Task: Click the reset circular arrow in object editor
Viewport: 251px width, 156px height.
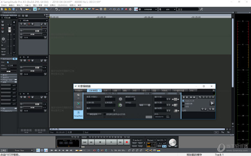Action: click(x=200, y=97)
